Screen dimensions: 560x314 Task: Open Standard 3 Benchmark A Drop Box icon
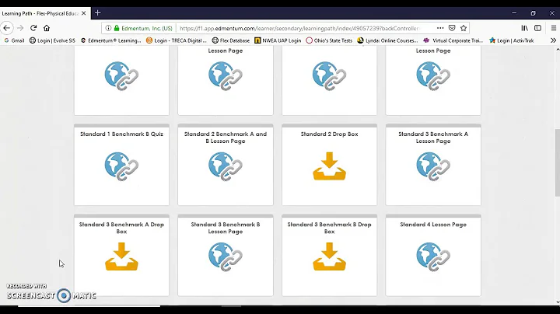[121, 256]
